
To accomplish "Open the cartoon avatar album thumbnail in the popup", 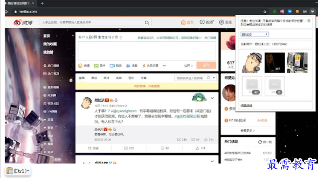I will (252, 63).
